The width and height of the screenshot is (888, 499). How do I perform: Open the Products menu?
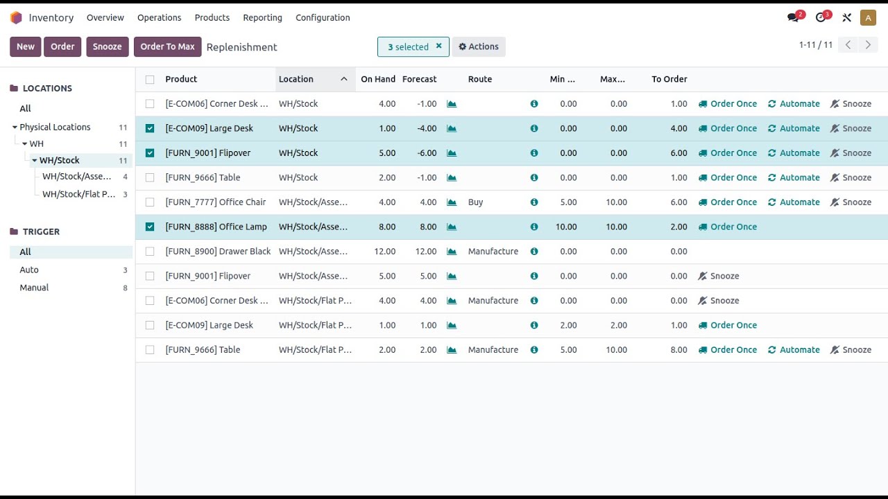(212, 17)
